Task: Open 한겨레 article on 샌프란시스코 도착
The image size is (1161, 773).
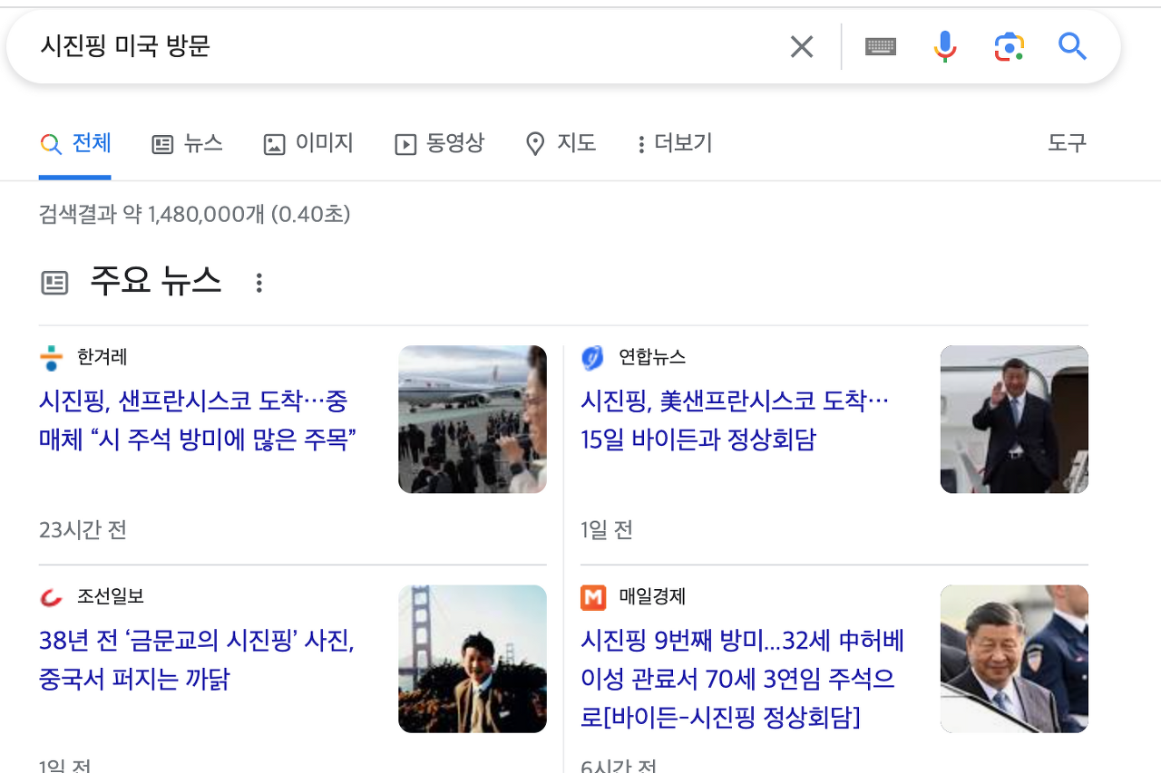Action: click(x=198, y=420)
